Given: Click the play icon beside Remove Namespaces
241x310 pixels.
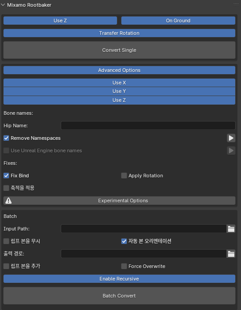Looking at the screenshot, I should (x=231, y=138).
